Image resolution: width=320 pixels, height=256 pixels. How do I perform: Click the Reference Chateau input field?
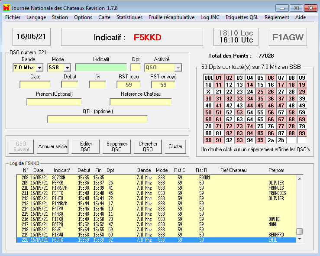tap(141, 102)
